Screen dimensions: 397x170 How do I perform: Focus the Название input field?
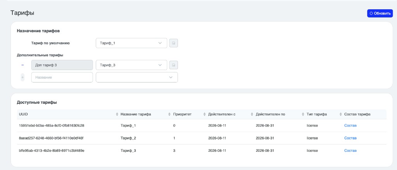pyautogui.click(x=62, y=77)
